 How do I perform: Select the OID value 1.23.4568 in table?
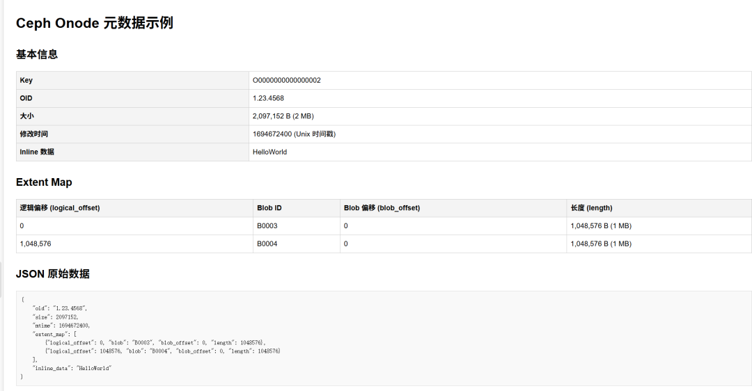[x=268, y=98]
